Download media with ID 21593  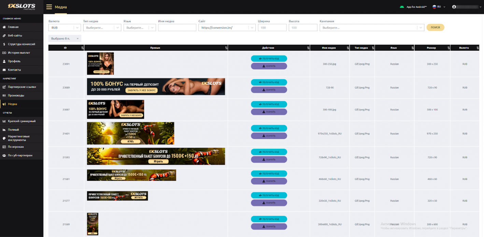pos(269,159)
